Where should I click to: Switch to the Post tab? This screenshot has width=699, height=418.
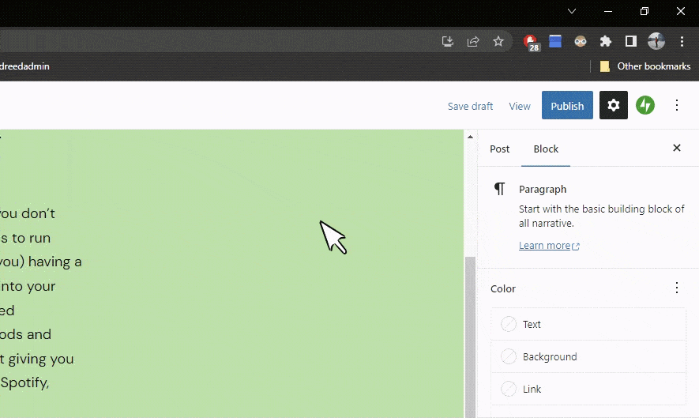499,149
